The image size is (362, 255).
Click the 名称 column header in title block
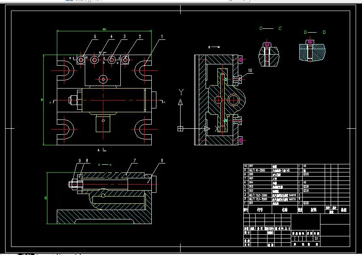point(285,210)
